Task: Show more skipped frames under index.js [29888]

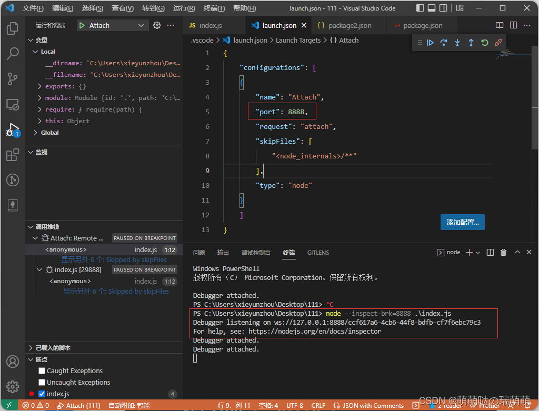Action: (116, 292)
